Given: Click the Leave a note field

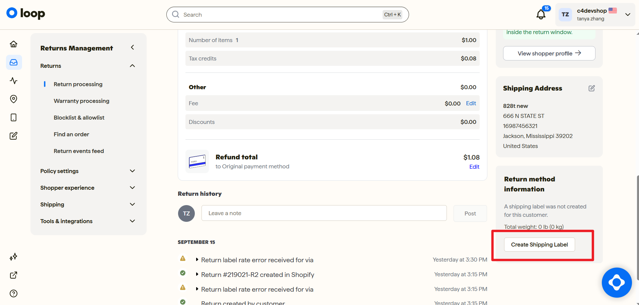Looking at the screenshot, I should point(324,213).
